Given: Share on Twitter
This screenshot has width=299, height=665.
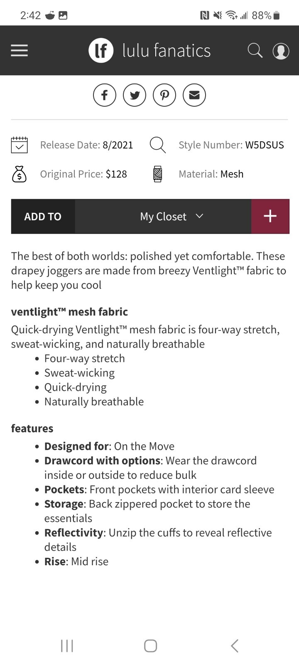Looking at the screenshot, I should (x=135, y=95).
